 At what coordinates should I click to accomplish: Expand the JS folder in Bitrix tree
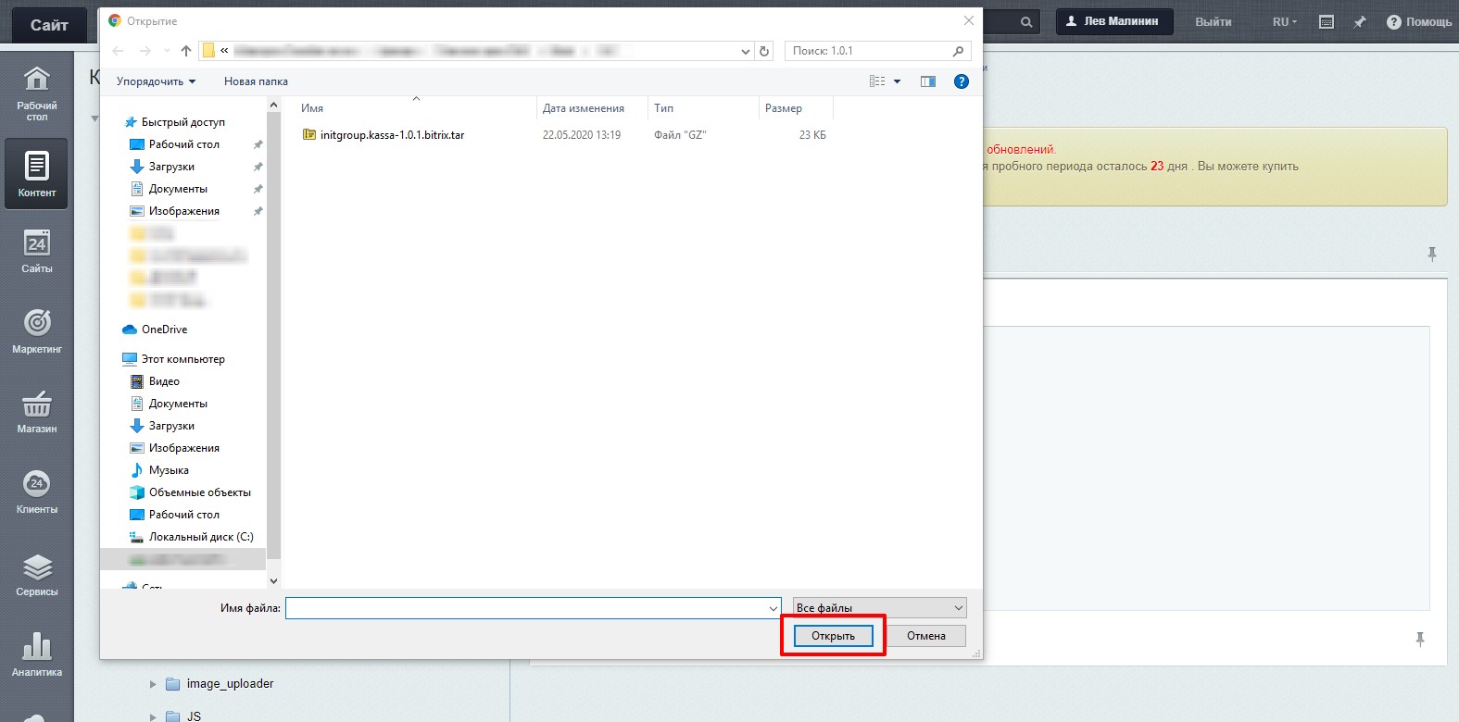tap(153, 716)
